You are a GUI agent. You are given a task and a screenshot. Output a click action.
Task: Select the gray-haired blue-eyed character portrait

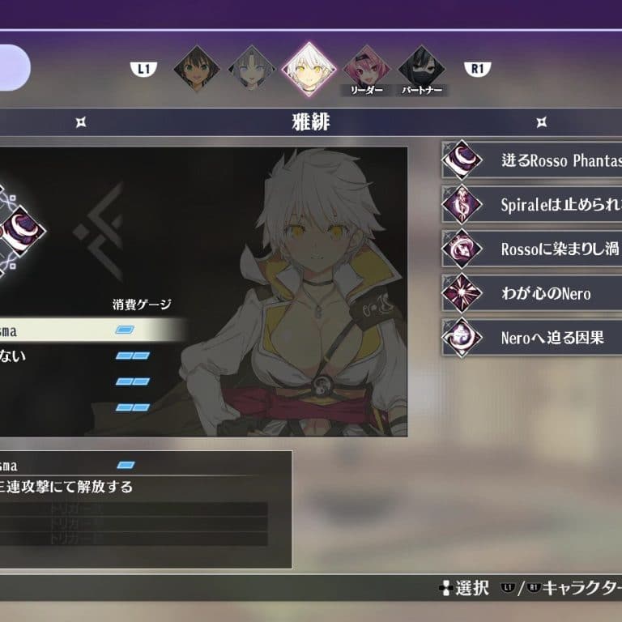tap(252, 69)
